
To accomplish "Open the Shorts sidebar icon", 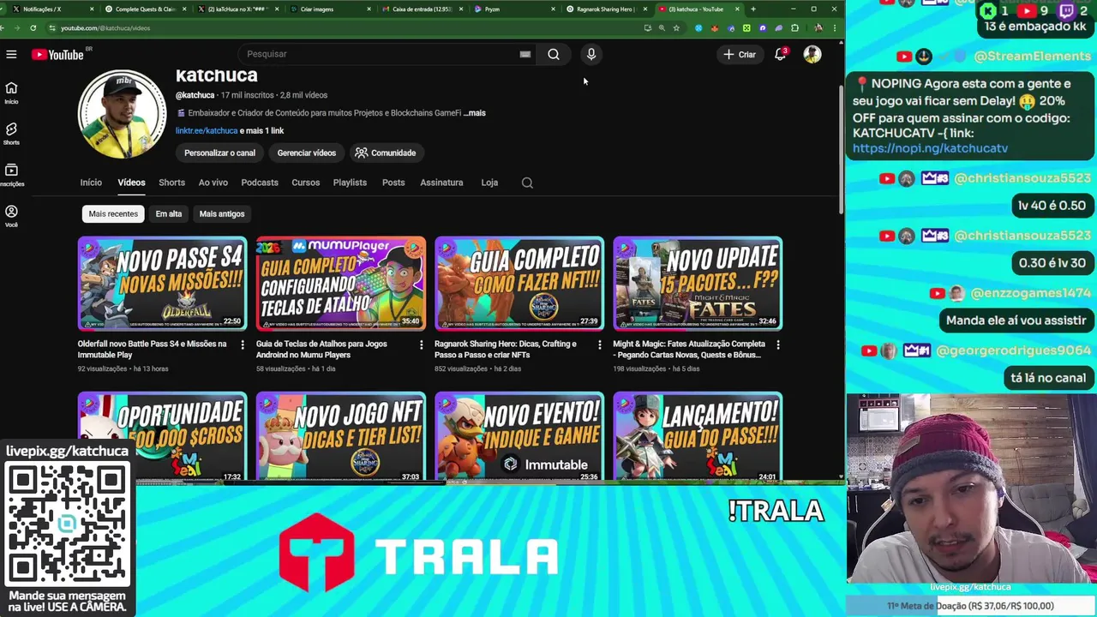I will 11,134.
